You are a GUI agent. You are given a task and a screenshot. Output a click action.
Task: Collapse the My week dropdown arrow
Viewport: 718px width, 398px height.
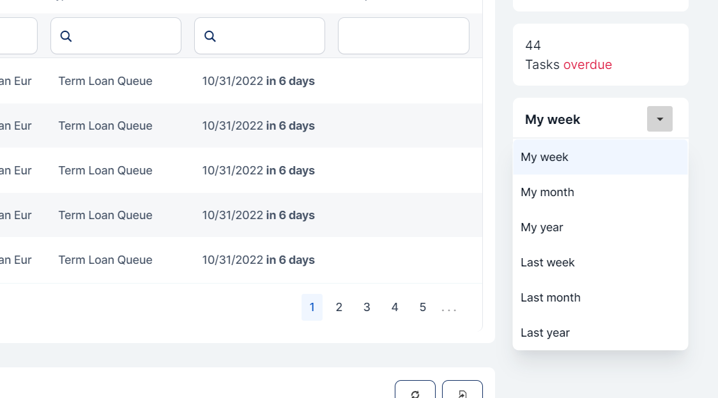(659, 119)
